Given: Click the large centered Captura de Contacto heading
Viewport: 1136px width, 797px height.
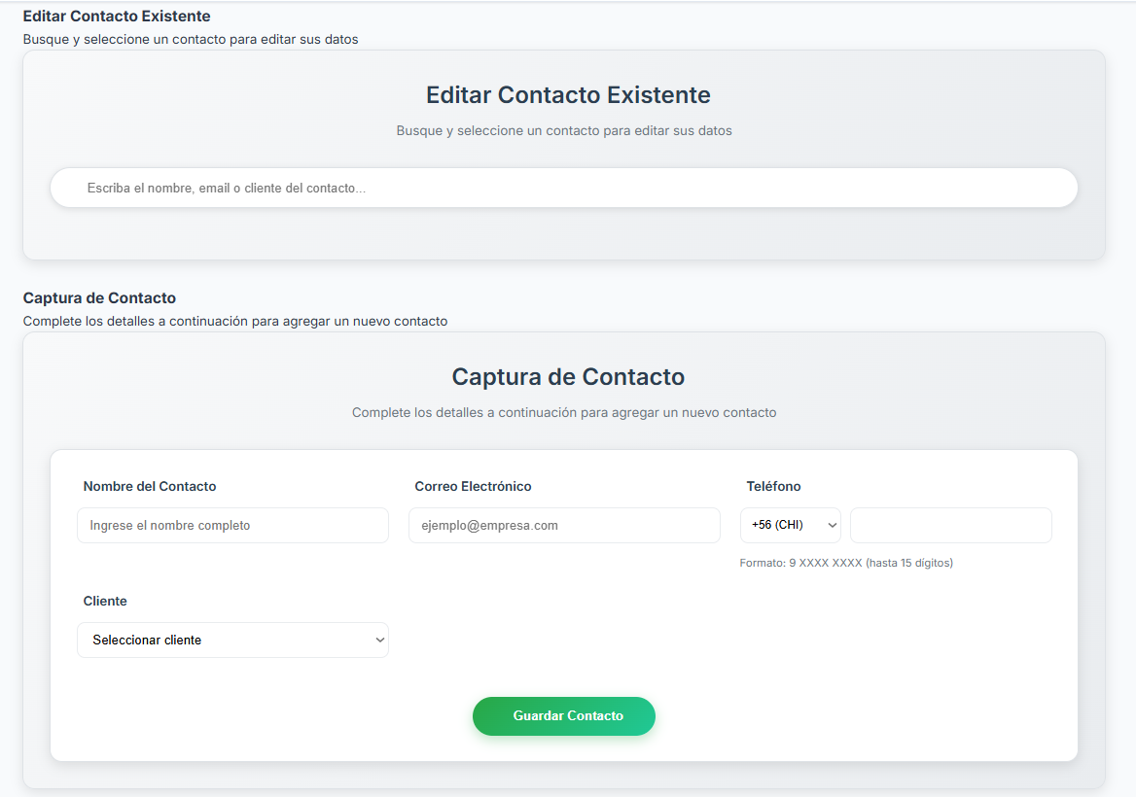Looking at the screenshot, I should tap(568, 377).
